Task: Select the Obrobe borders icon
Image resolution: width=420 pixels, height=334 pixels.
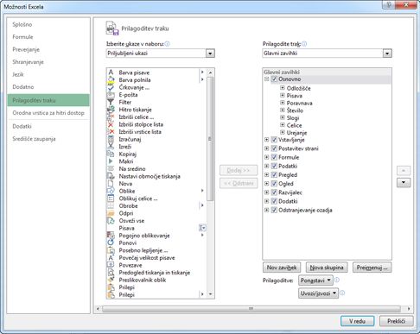Action: [x=111, y=205]
